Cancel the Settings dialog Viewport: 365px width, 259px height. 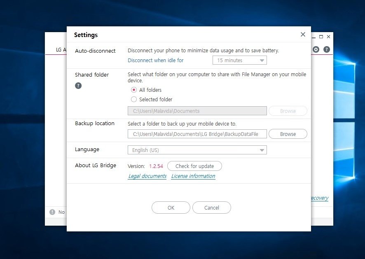[x=212, y=208]
